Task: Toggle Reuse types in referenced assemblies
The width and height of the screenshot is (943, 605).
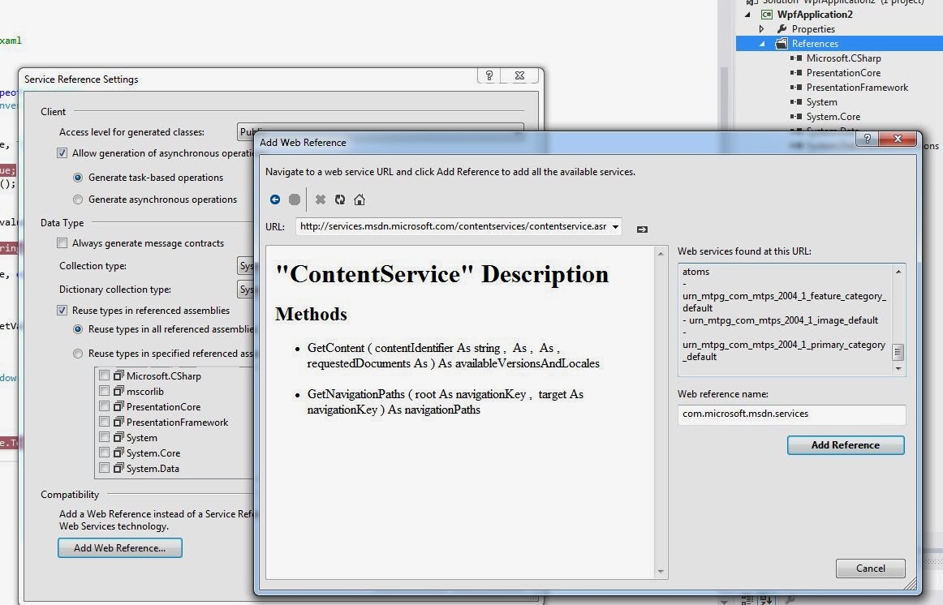Action: (x=62, y=311)
